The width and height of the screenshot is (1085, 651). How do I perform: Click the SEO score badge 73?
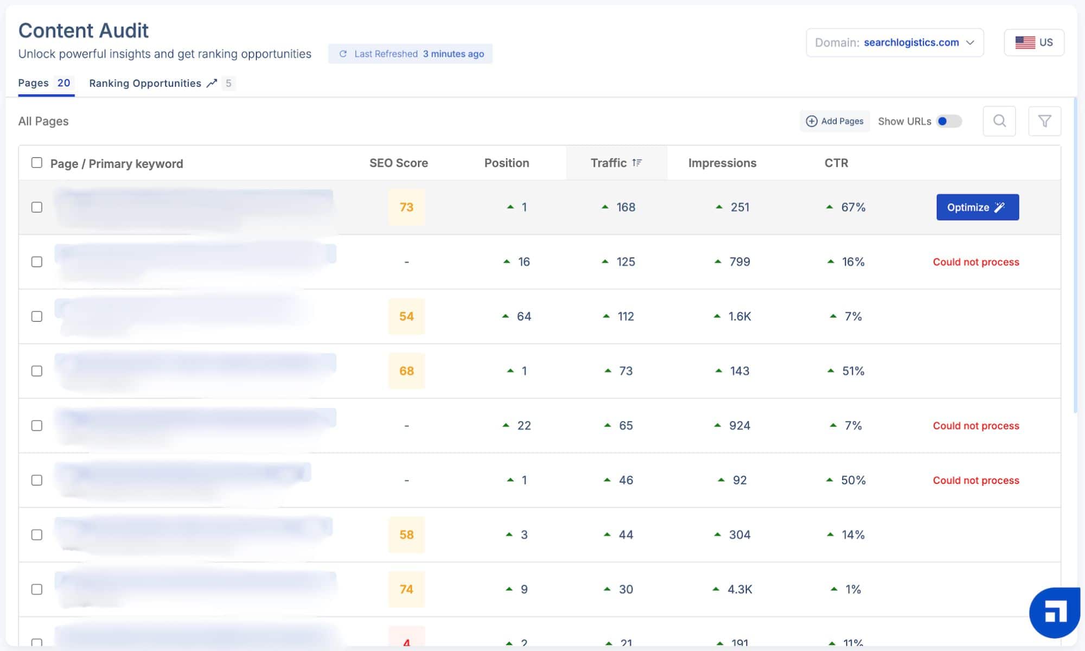click(x=406, y=207)
